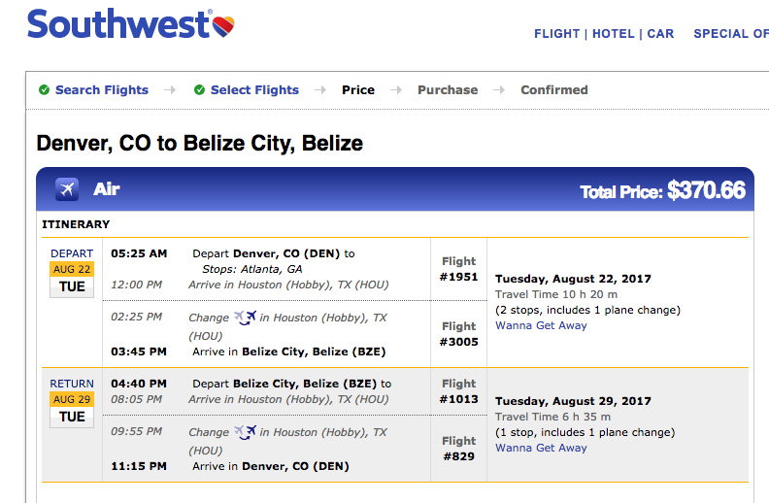Click the Wanna Get Away link for August 29

click(x=541, y=448)
